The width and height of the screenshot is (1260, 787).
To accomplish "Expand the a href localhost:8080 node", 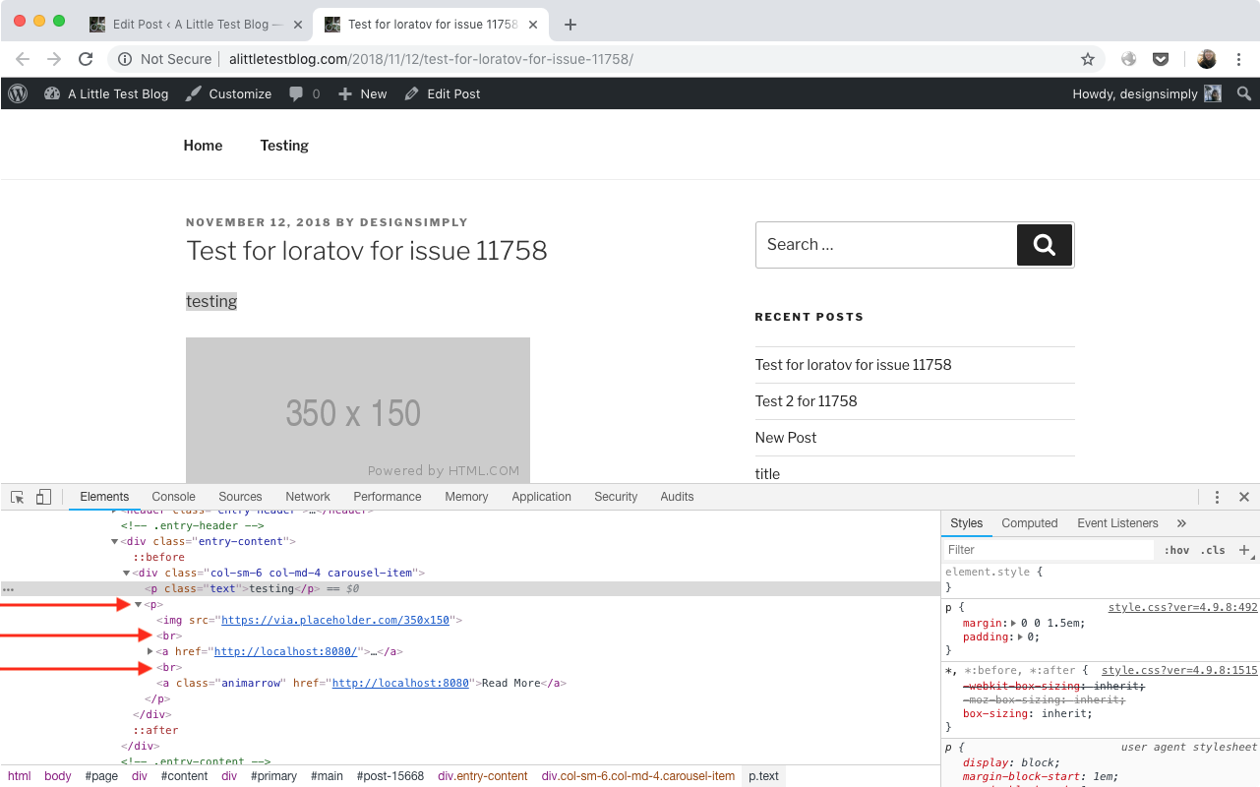I will point(150,651).
